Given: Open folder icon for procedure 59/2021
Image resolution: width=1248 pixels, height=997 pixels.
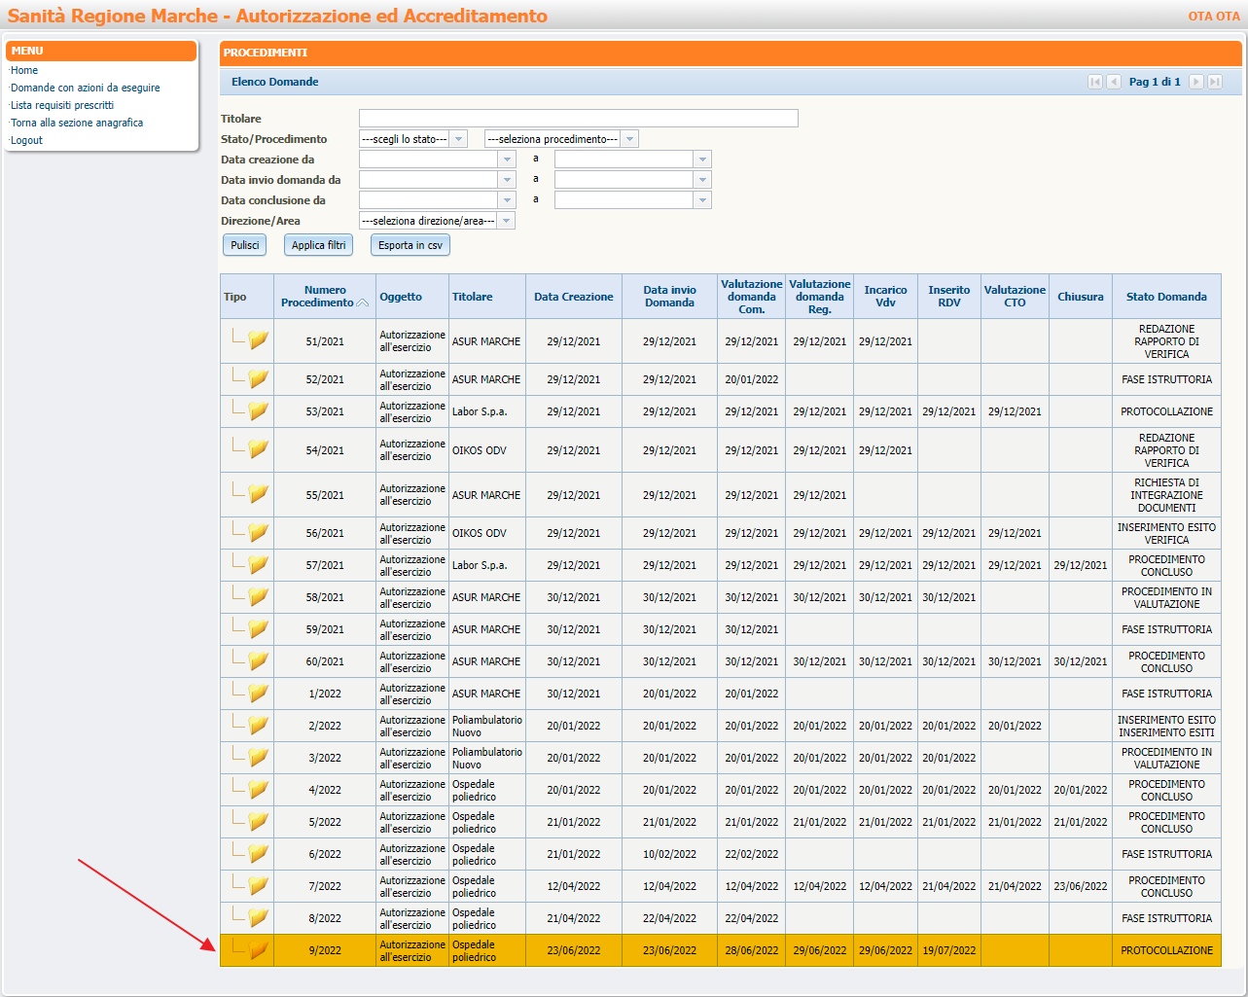Looking at the screenshot, I should [258, 629].
